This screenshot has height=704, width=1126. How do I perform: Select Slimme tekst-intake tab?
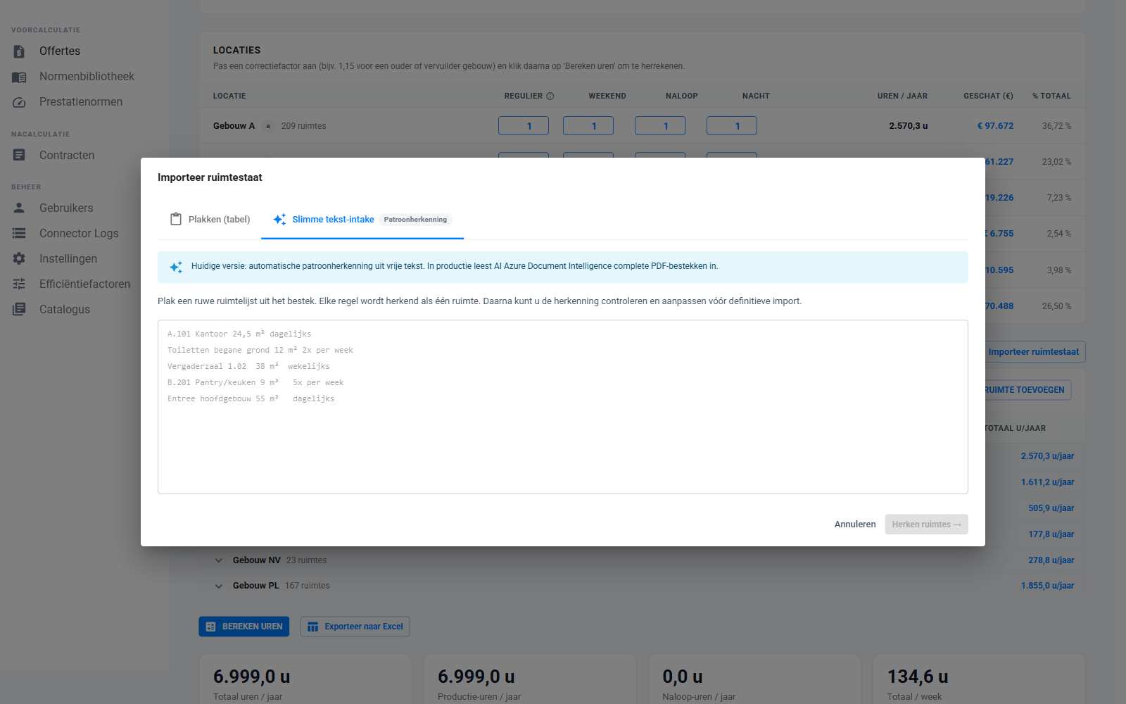click(362, 220)
